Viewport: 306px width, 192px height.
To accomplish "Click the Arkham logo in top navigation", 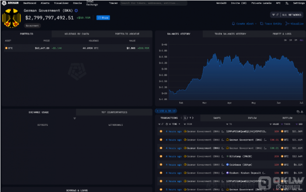I will coord(10,3).
